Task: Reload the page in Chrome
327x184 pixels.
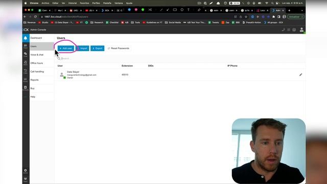Action: pyautogui.click(x=35, y=17)
